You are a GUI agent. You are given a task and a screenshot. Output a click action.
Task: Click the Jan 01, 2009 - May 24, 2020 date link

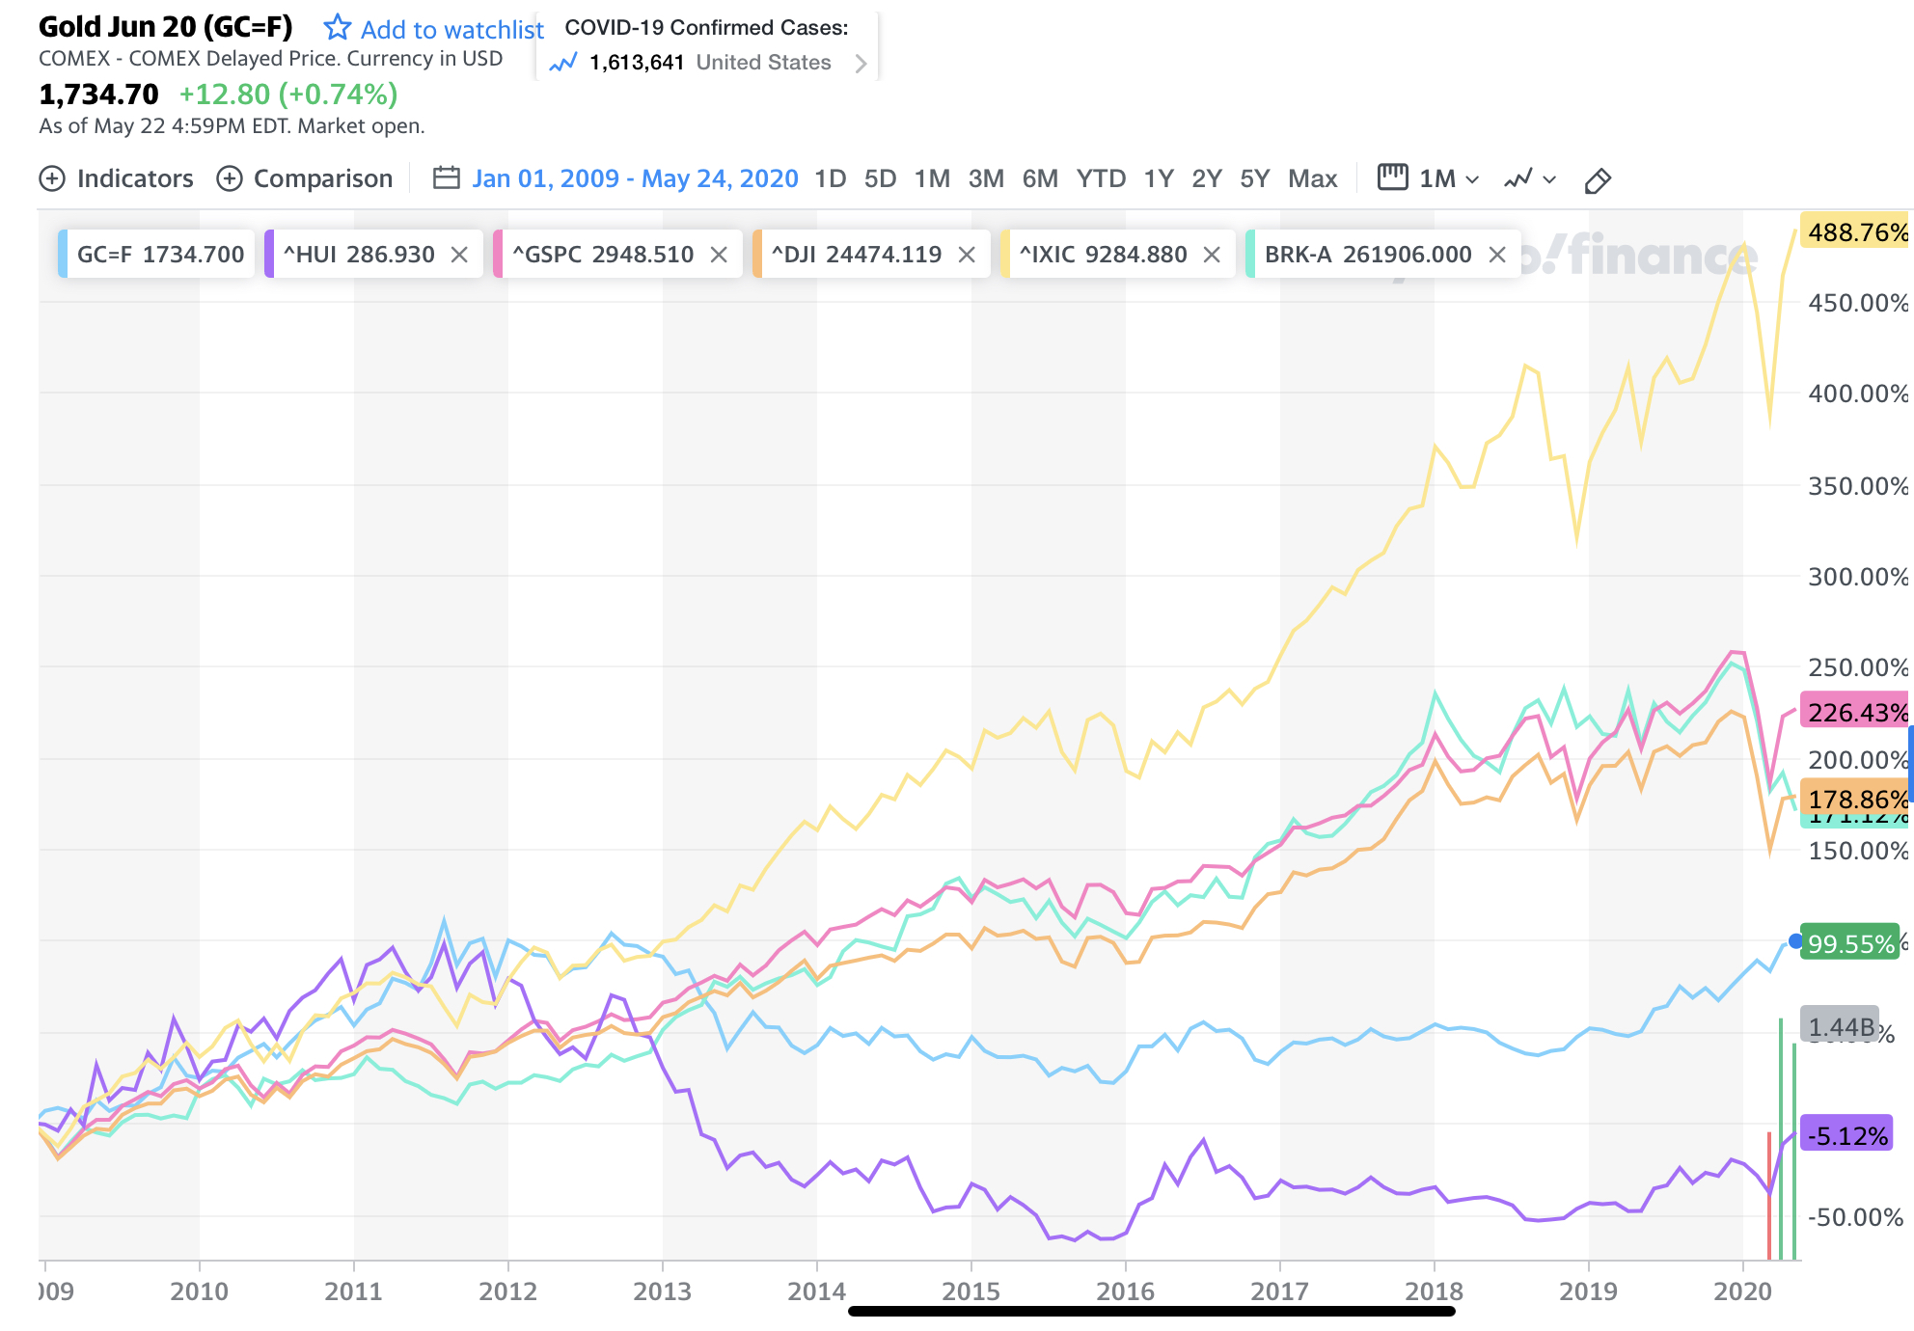click(635, 179)
